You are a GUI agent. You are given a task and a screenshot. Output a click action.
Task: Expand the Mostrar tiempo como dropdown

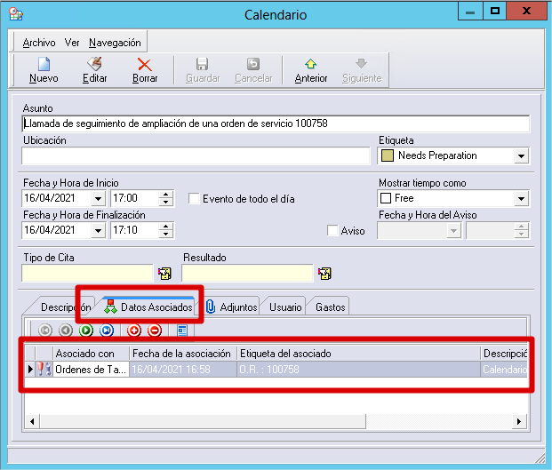[x=521, y=199]
